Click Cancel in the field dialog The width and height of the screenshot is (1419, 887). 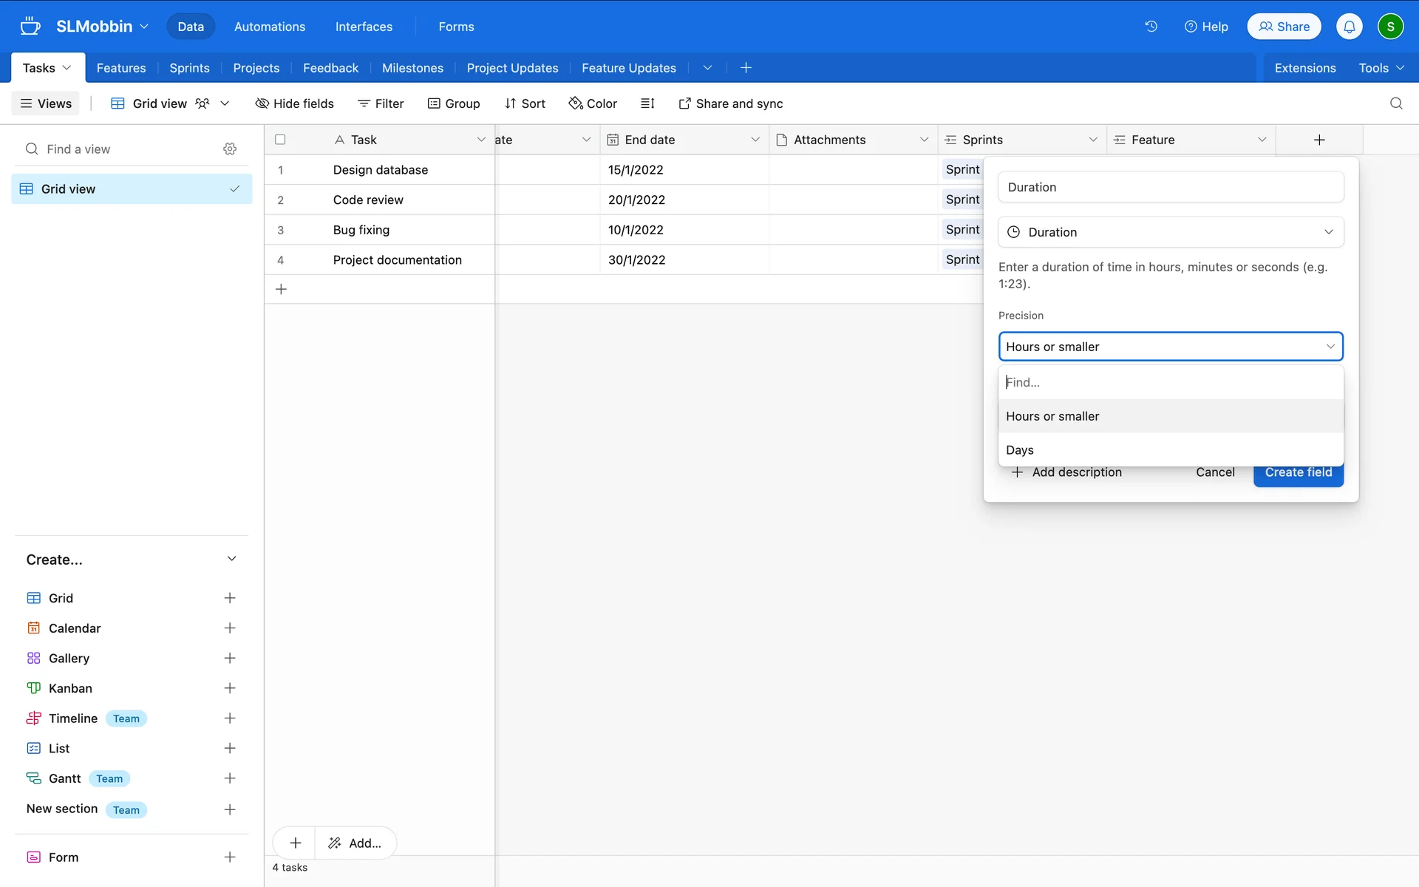[x=1214, y=472]
